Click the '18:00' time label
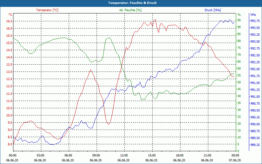The image size is (262, 164). (x=179, y=155)
